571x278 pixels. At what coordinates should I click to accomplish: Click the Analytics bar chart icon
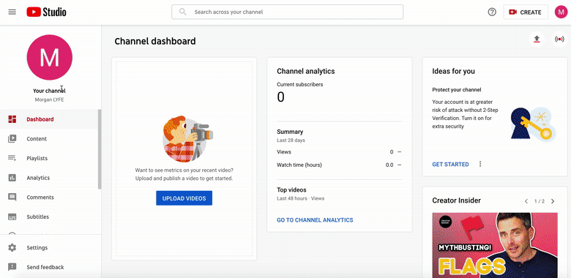[12, 178]
